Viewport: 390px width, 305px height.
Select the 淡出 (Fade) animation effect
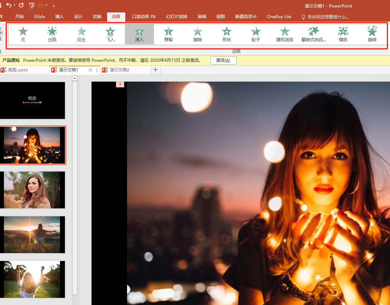(x=81, y=34)
